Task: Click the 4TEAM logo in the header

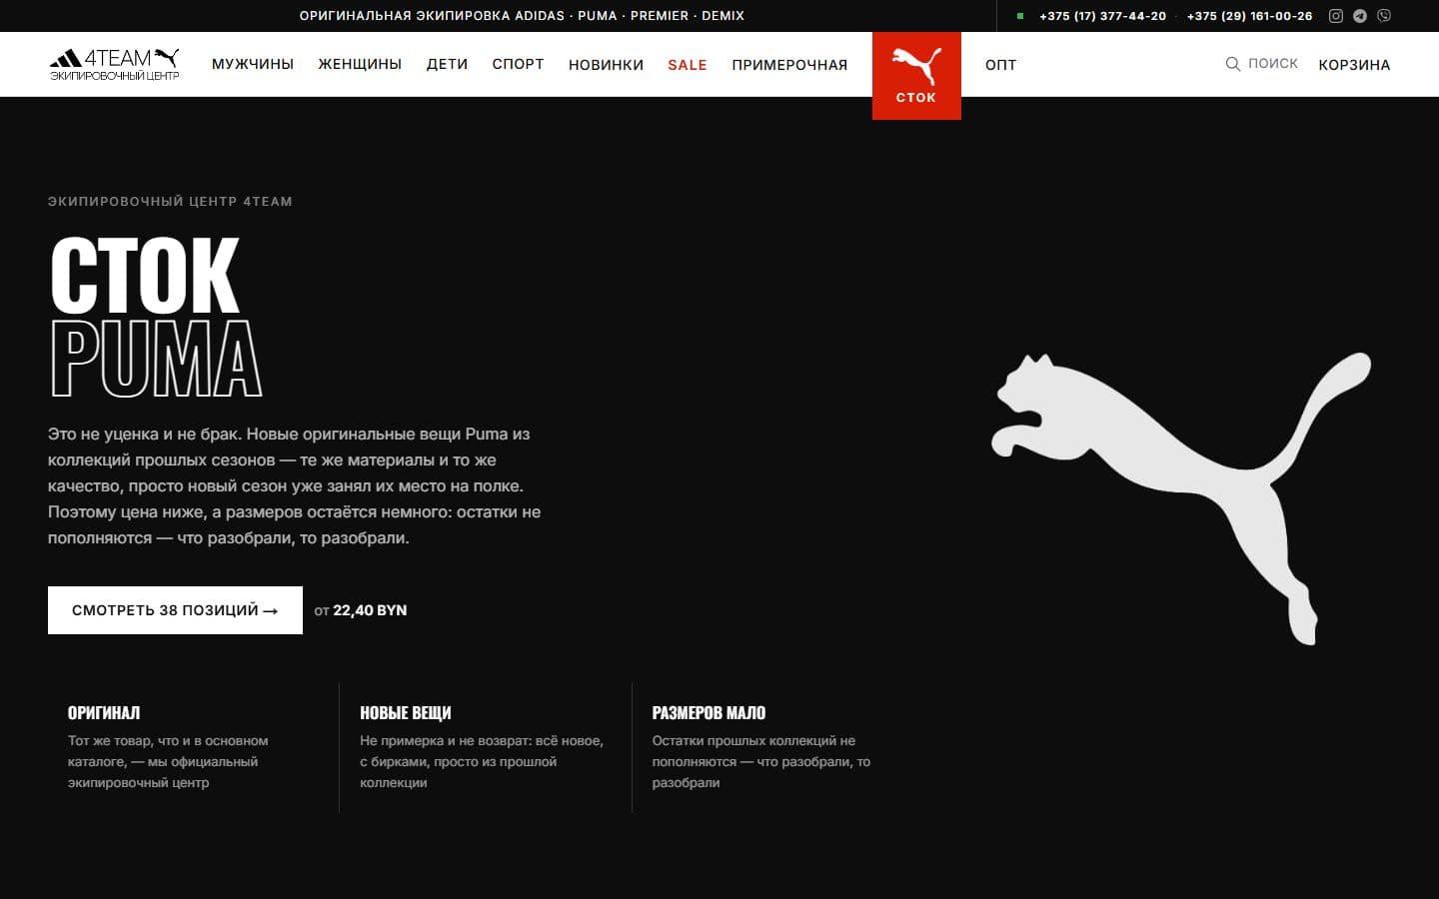Action: tap(115, 64)
